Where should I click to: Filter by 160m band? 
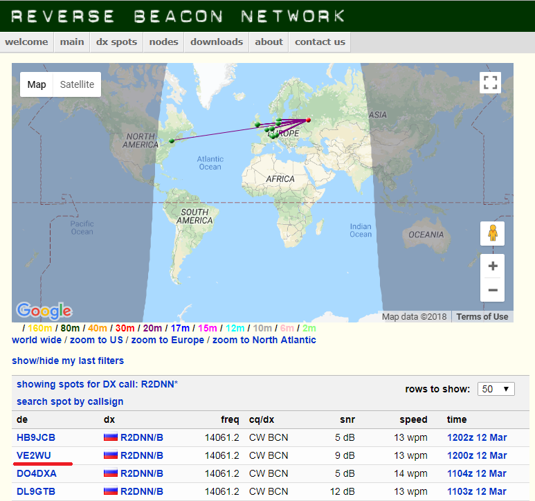pyautogui.click(x=40, y=328)
